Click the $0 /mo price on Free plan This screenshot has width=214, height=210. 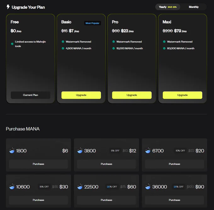[x=16, y=31]
